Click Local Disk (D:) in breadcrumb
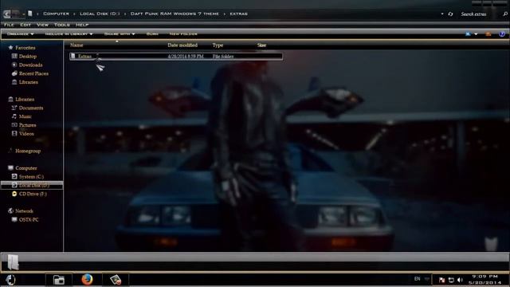This screenshot has height=287, width=510. pos(100,14)
